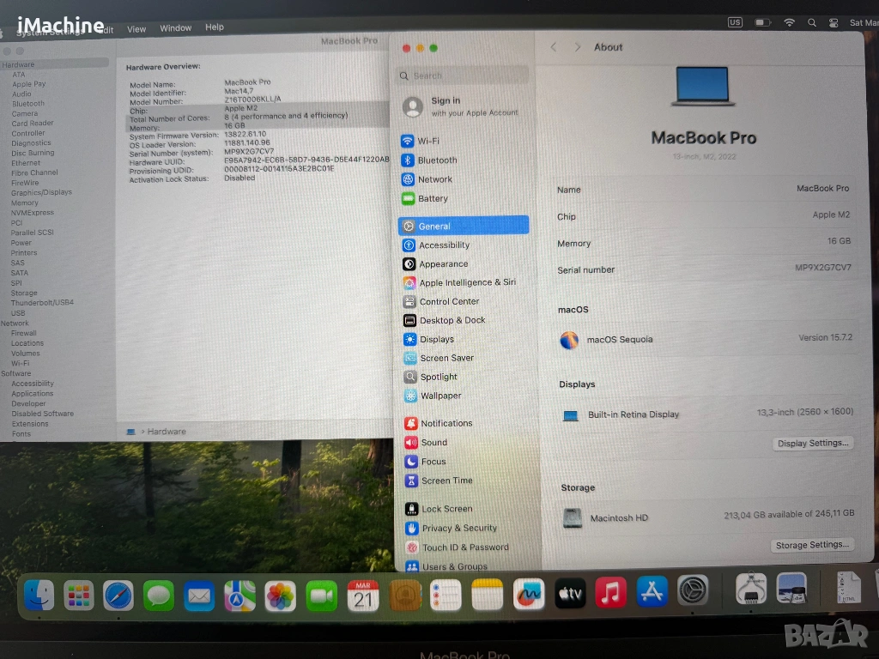The width and height of the screenshot is (879, 659).
Task: Open Finder from the Dock
Action: pyautogui.click(x=39, y=596)
